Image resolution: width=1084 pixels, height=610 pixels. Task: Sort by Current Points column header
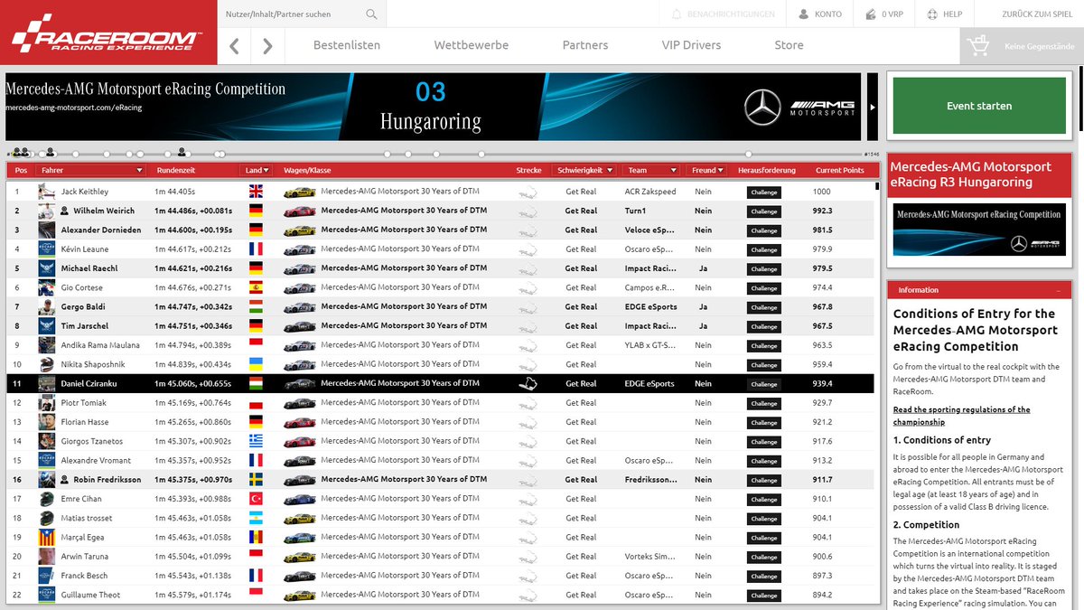[x=840, y=170]
